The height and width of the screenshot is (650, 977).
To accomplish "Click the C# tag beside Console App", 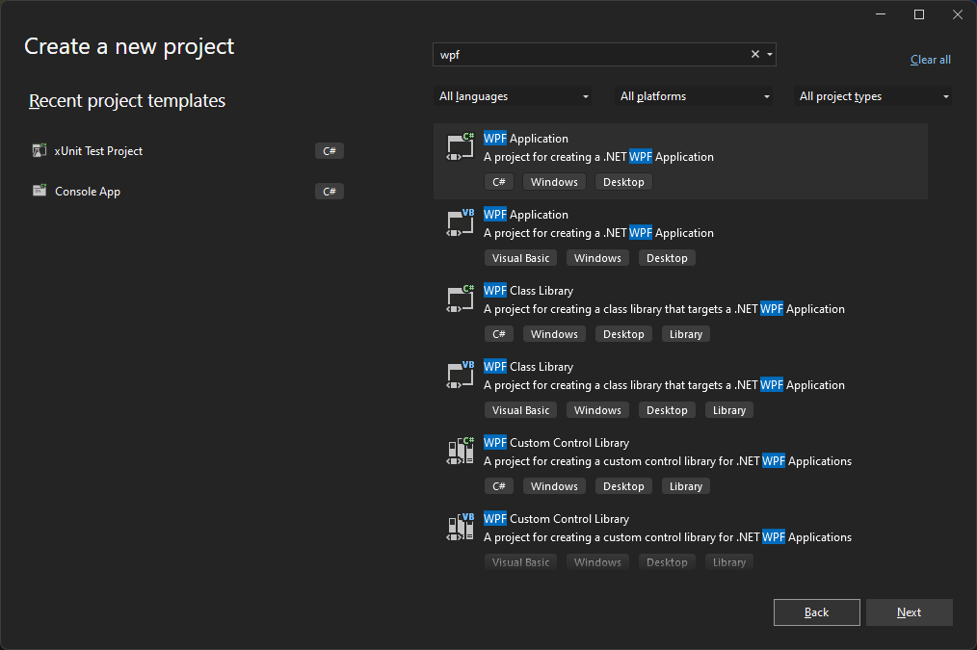I will (x=329, y=192).
